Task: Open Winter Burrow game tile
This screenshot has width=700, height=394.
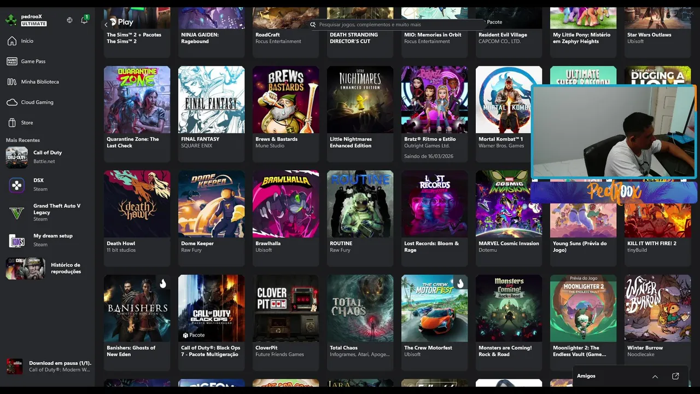Action: pyautogui.click(x=658, y=322)
